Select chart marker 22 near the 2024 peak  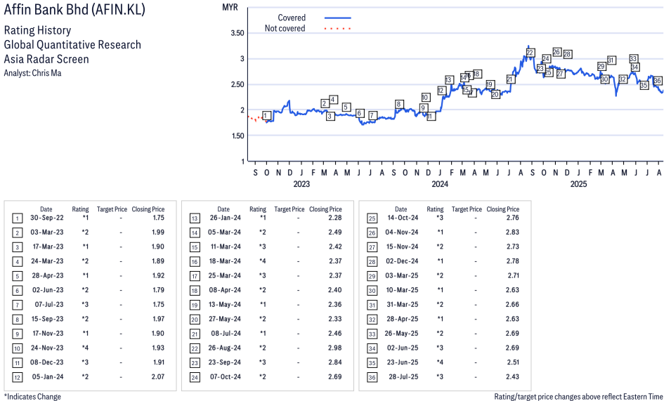530,53
